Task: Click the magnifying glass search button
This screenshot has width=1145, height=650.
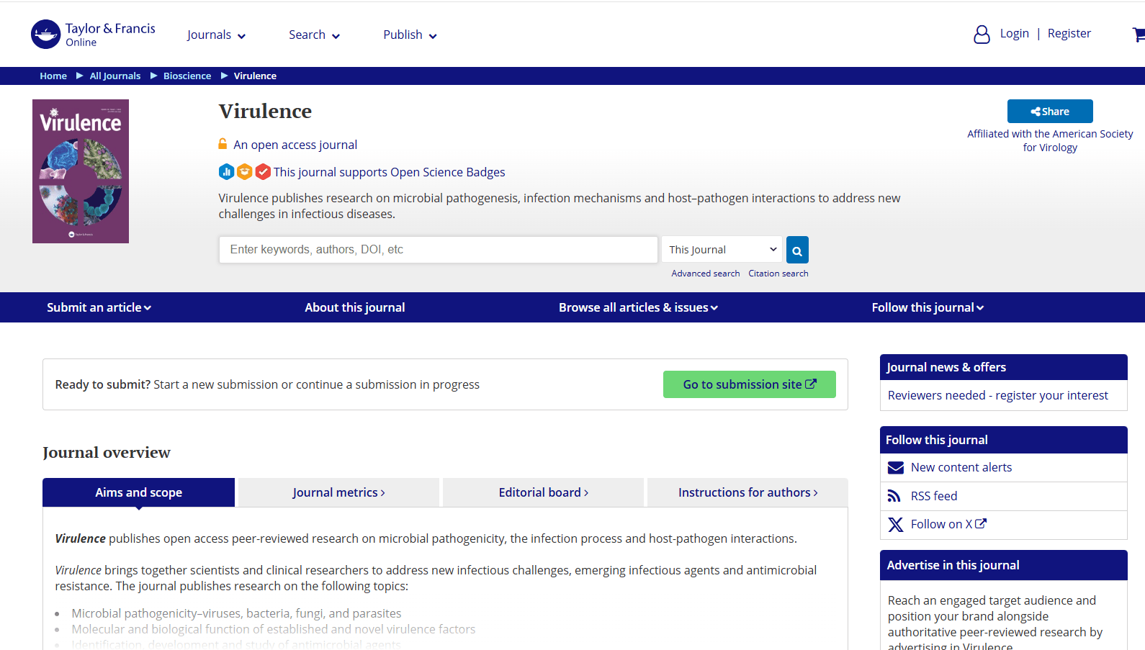Action: coord(797,250)
